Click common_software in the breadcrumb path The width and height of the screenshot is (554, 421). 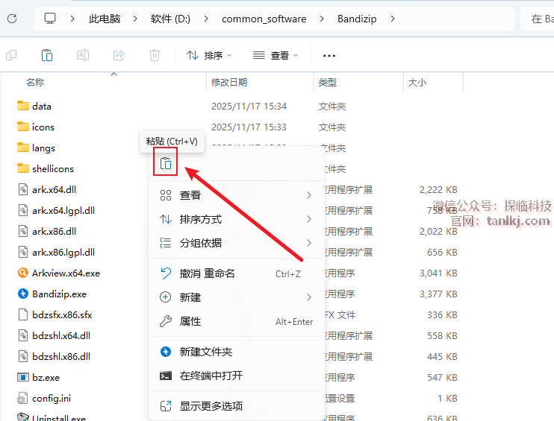tap(264, 19)
